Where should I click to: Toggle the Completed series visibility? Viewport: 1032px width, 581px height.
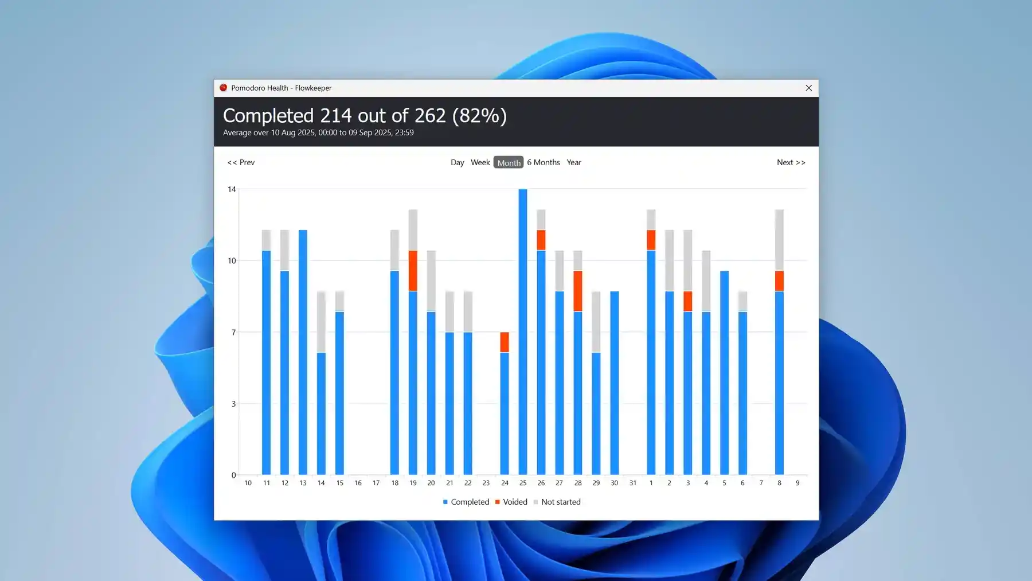coord(467,502)
